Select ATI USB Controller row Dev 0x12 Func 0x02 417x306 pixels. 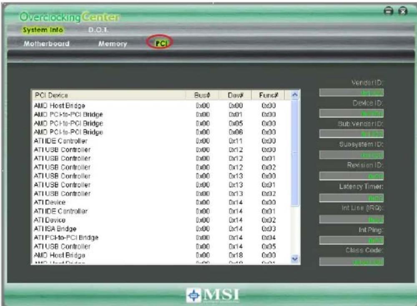point(161,167)
